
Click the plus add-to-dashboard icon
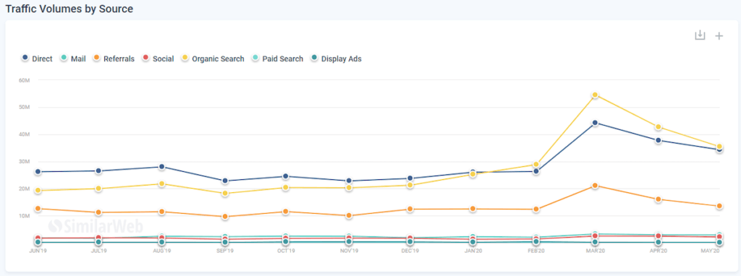[x=719, y=36]
